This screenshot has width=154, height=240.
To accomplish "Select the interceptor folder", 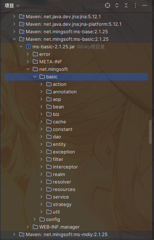I will (x=65, y=167).
